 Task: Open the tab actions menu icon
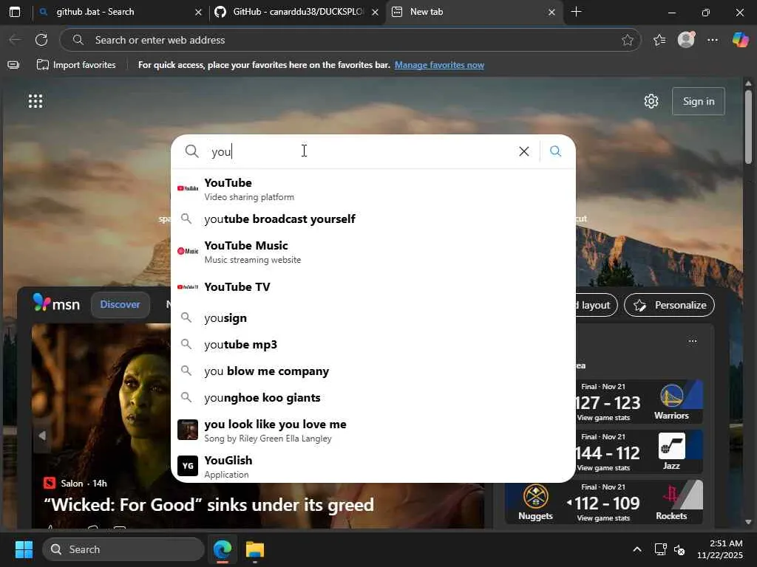(x=15, y=12)
